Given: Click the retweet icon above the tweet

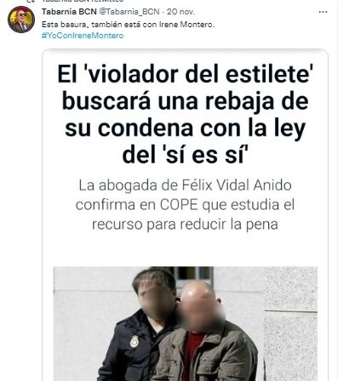Looking at the screenshot, I should pyautogui.click(x=31, y=1).
